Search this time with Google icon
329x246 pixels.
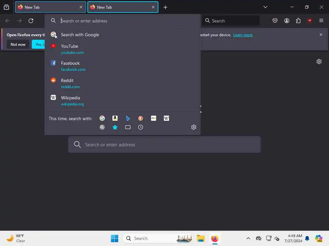point(102,119)
